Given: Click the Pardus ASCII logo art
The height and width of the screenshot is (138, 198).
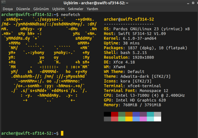Looking at the screenshot, I should [49, 60].
